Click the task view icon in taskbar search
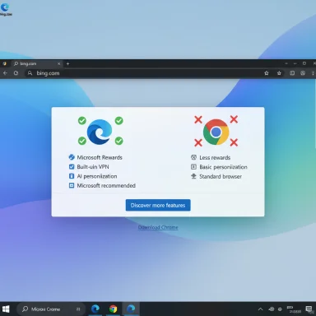This screenshot has width=316, height=316. 78,309
